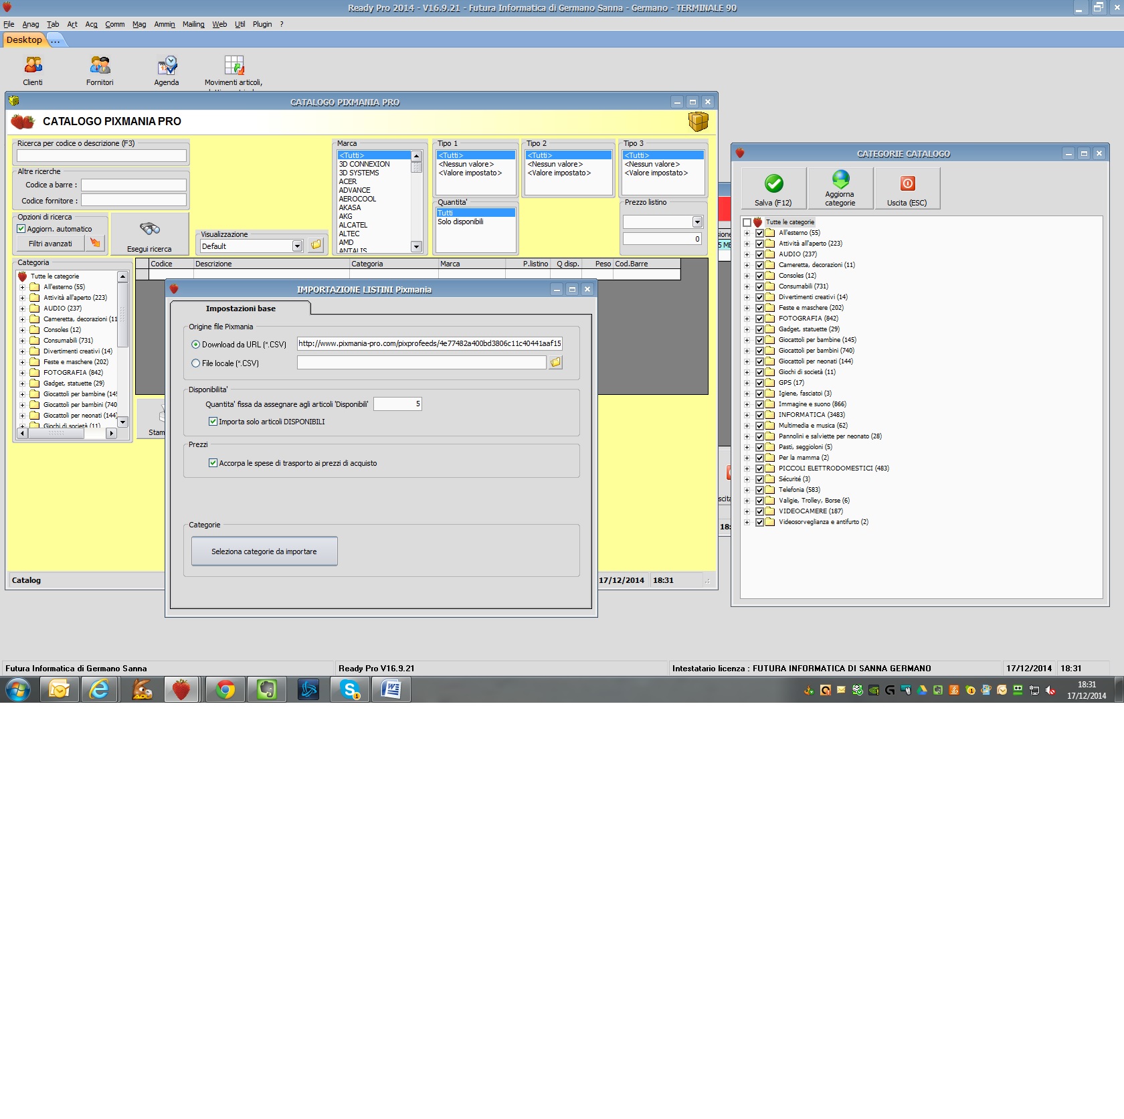Open Google Chrome from taskbar
This screenshot has height=1119, width=1124.
pyautogui.click(x=225, y=689)
